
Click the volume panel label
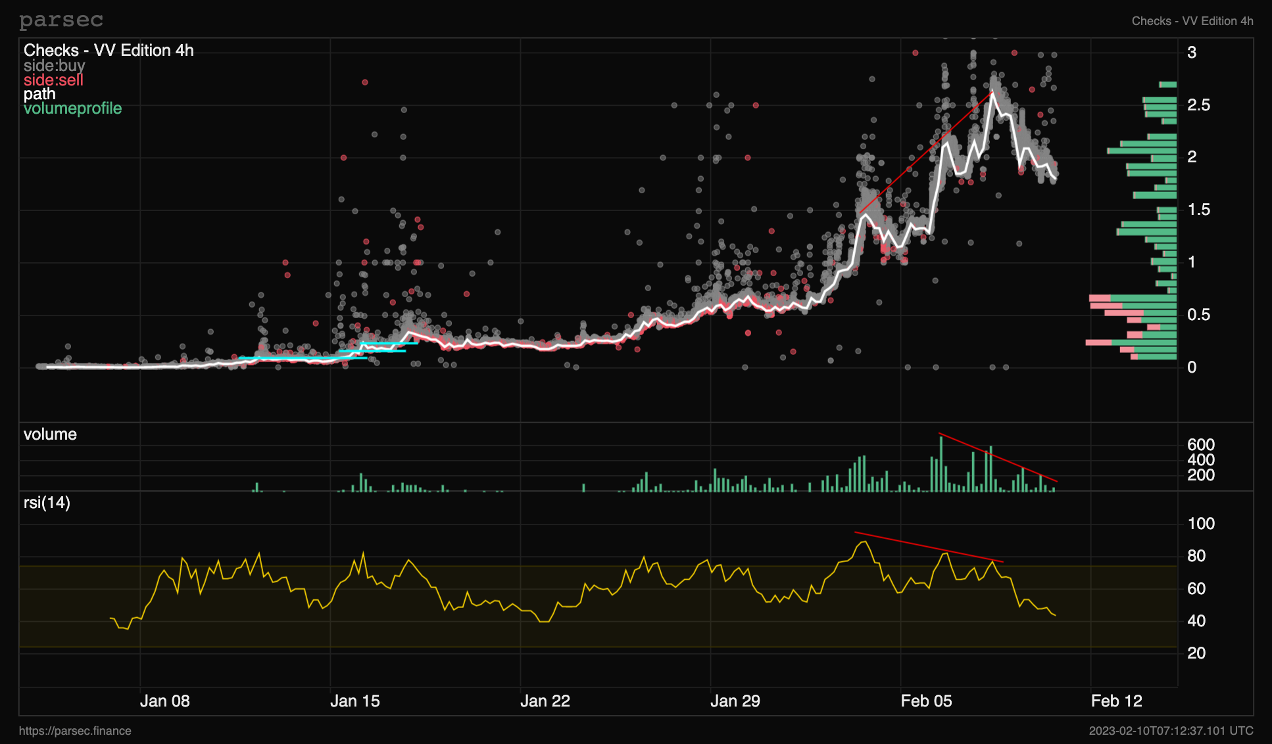50,434
